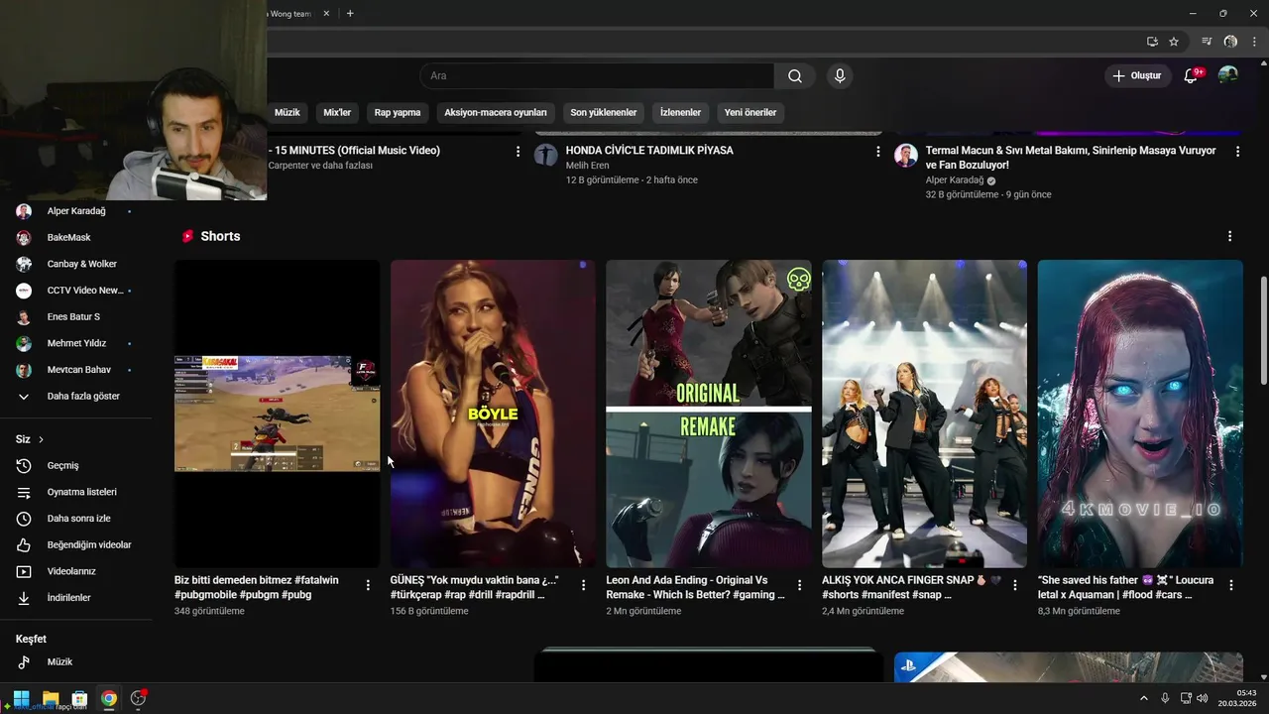The image size is (1269, 714).
Task: Select the Rap yapma filter chip
Action: pos(398,113)
